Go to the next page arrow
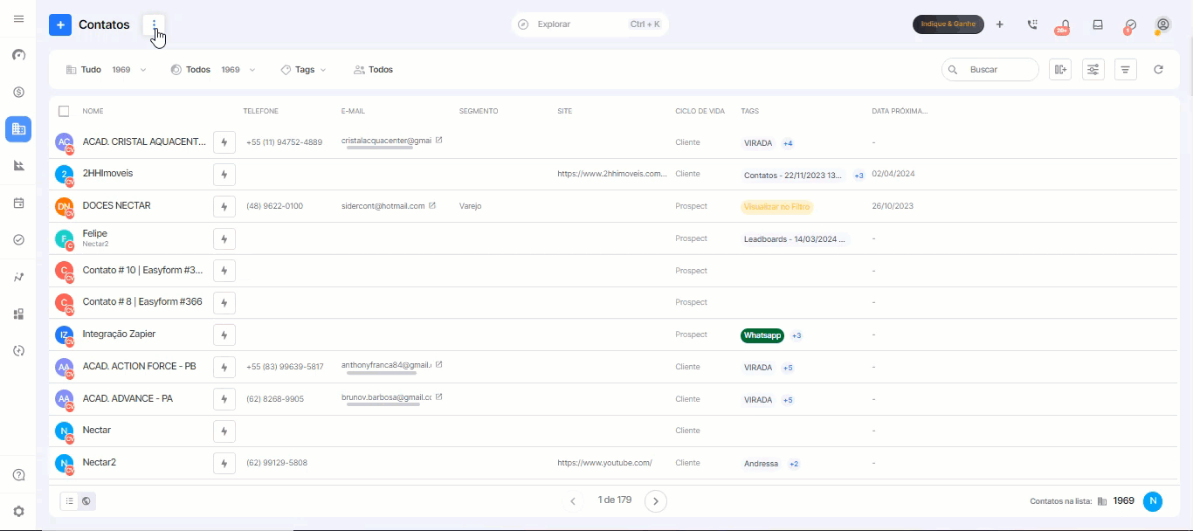Viewport: 1193px width, 531px height. click(x=656, y=500)
